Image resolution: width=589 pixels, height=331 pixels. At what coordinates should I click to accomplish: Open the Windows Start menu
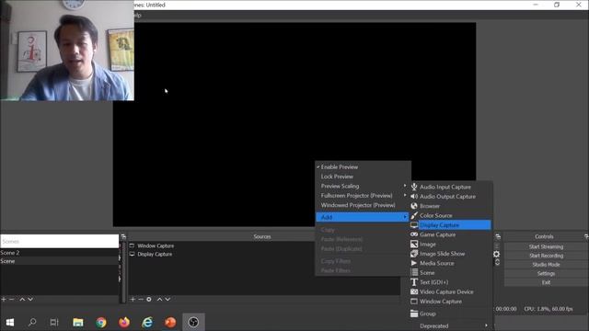[x=10, y=323]
